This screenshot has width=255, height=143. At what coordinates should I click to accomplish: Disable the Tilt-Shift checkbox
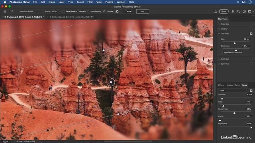[251, 33]
